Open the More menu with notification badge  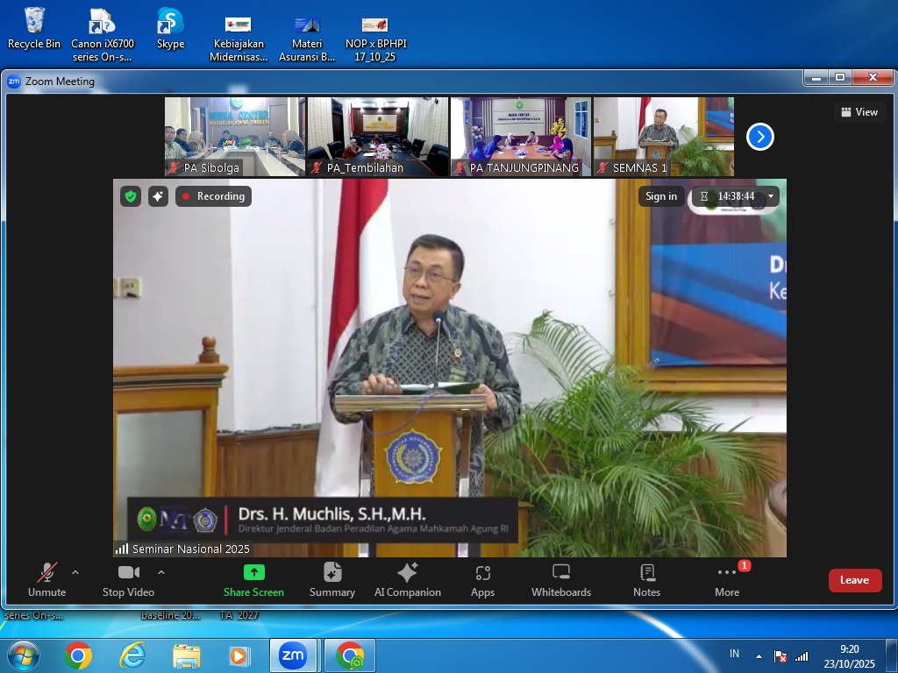click(x=727, y=580)
